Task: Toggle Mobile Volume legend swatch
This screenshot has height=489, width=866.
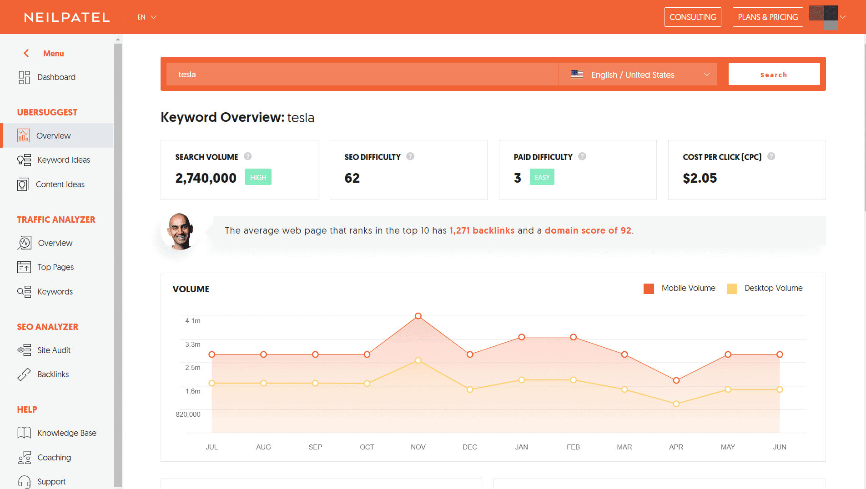Action: [x=649, y=289]
